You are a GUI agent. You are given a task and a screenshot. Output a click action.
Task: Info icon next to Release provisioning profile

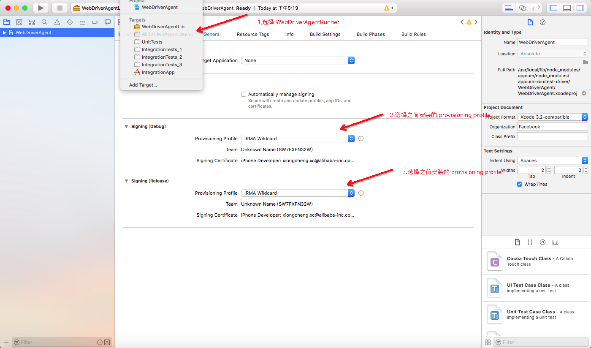(361, 193)
